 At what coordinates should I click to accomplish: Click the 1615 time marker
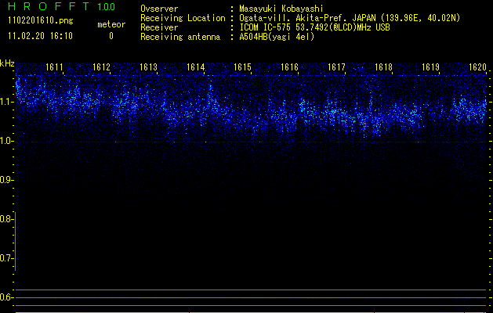[x=242, y=67]
